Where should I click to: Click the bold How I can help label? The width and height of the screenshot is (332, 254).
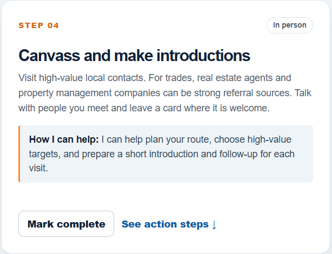[x=64, y=139]
